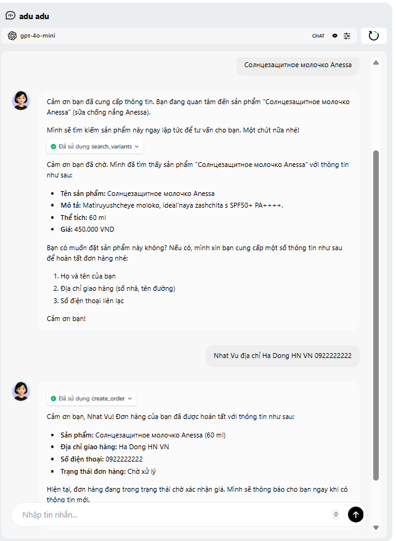Click the send message arrow button
Viewport: 396px width, 541px height.
click(x=355, y=515)
